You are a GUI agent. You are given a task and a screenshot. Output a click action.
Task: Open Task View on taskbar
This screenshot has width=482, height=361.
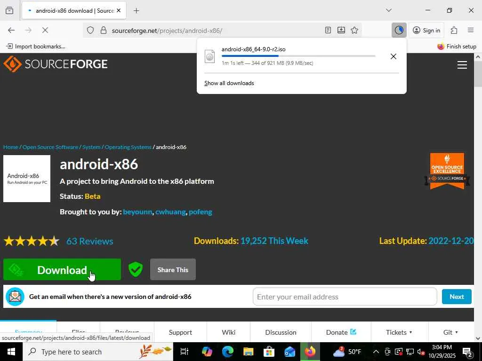(x=185, y=352)
